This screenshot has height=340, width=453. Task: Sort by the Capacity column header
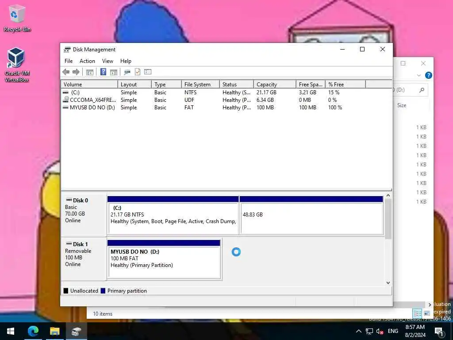click(x=275, y=85)
